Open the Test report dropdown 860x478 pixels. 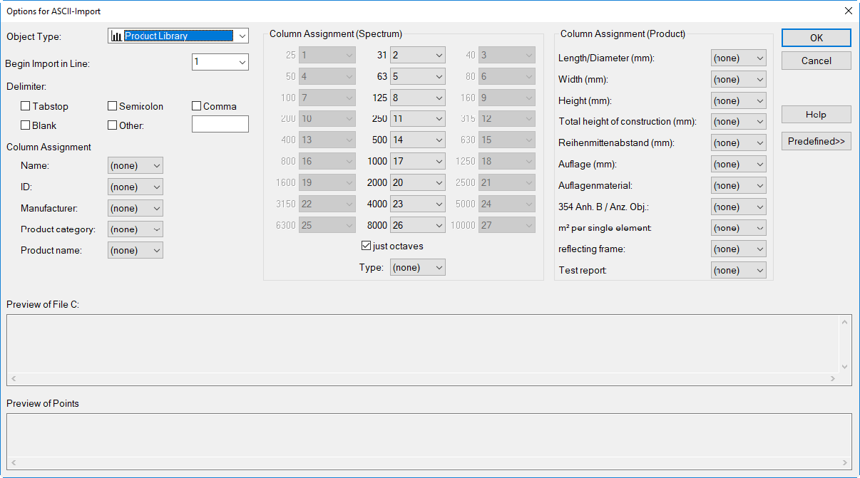[x=739, y=270]
